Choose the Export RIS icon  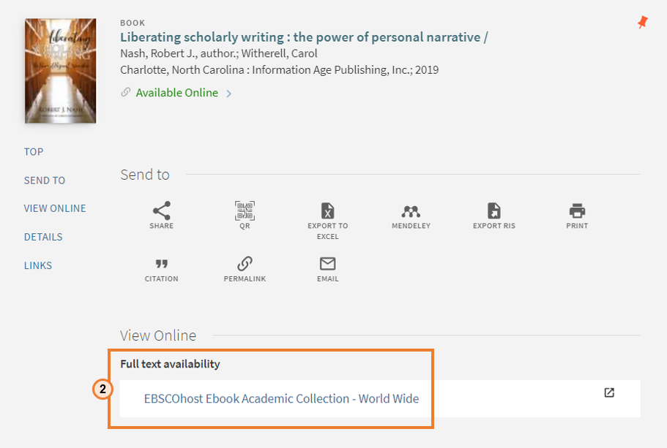[x=494, y=210]
